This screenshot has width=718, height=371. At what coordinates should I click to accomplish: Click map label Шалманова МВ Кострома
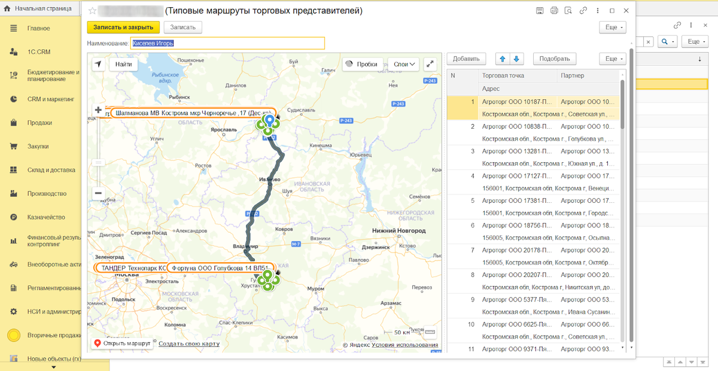(x=194, y=112)
